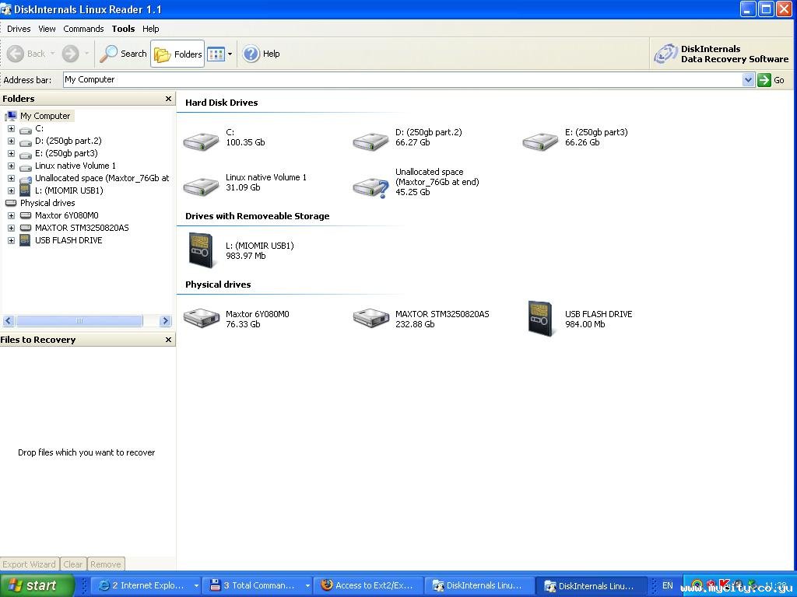
Task: Select L: (MIOMIR USB1) in folder tree
Action: tap(68, 190)
